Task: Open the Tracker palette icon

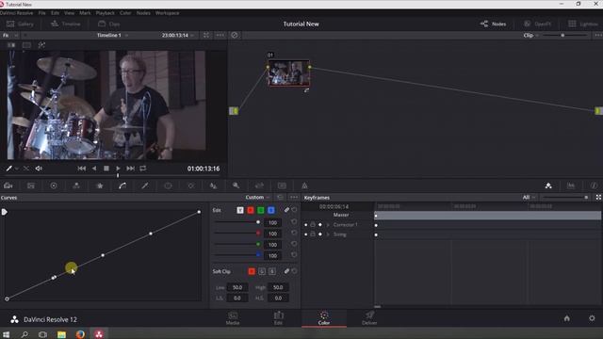Action: point(190,186)
